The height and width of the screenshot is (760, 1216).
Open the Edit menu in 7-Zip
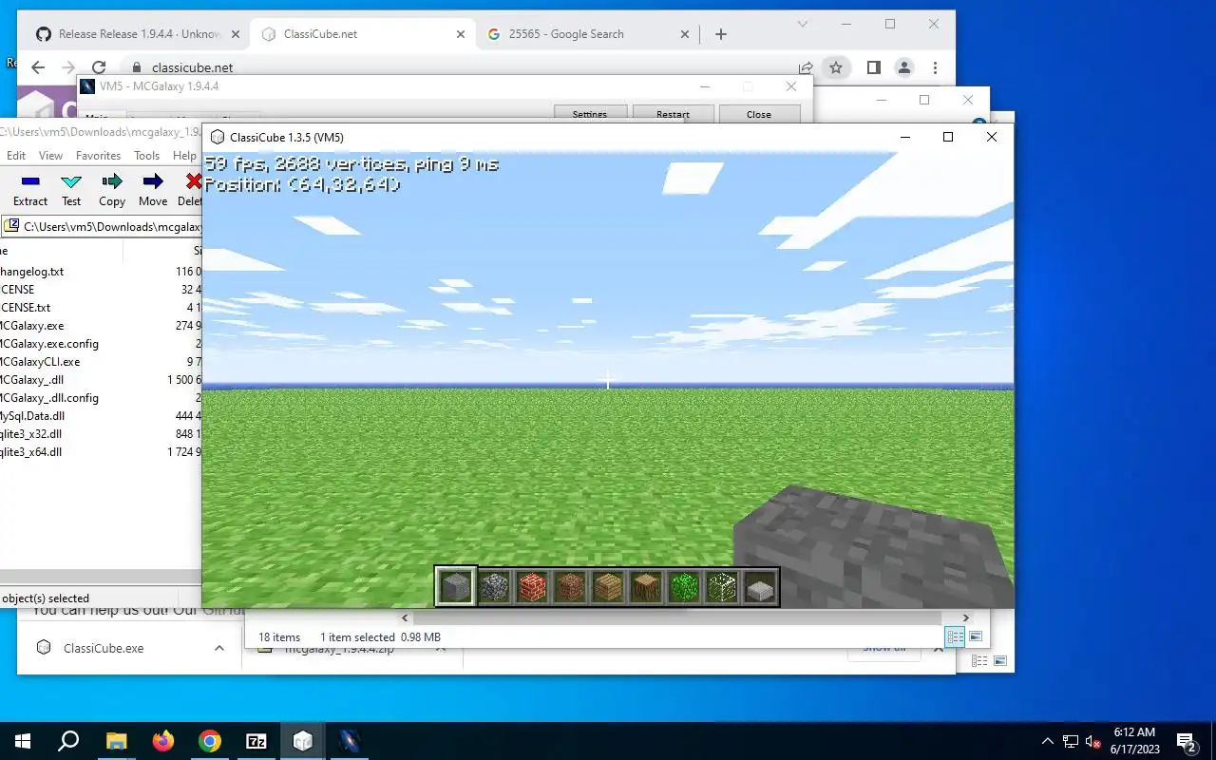click(16, 156)
